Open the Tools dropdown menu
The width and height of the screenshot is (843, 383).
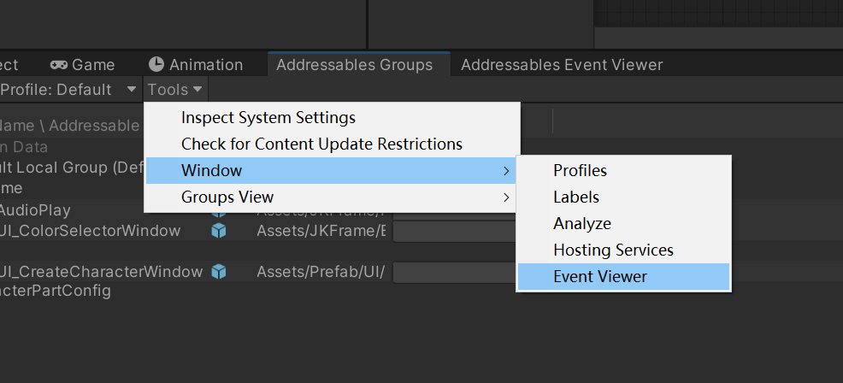click(x=175, y=89)
